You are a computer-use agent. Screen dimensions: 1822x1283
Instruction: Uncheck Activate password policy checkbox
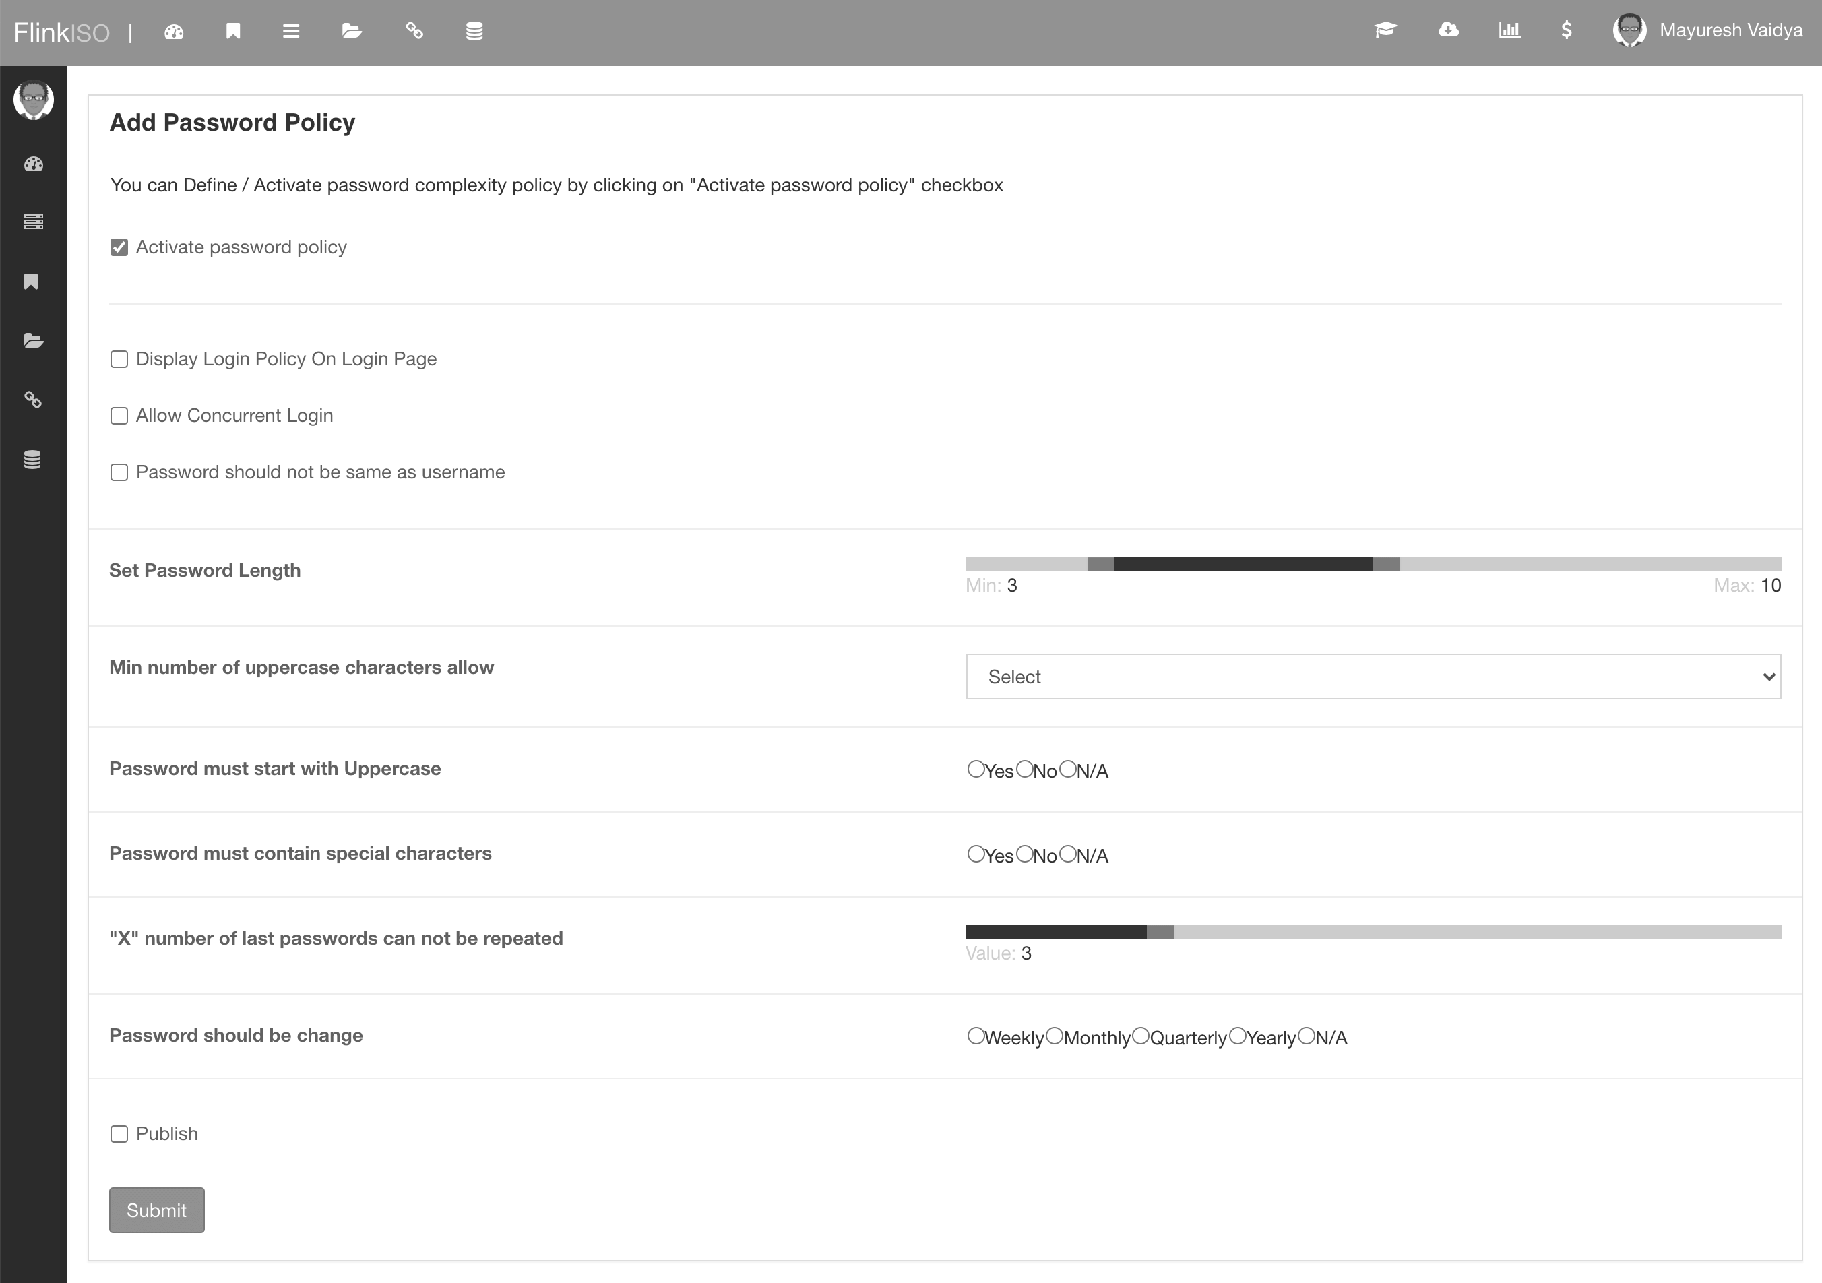pyautogui.click(x=119, y=247)
